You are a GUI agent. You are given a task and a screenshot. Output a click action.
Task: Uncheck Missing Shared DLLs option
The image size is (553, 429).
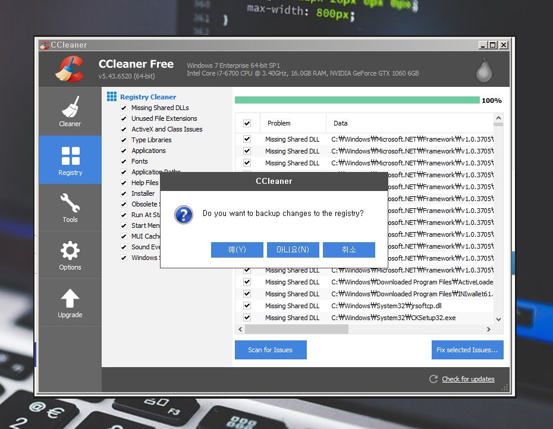(x=124, y=108)
